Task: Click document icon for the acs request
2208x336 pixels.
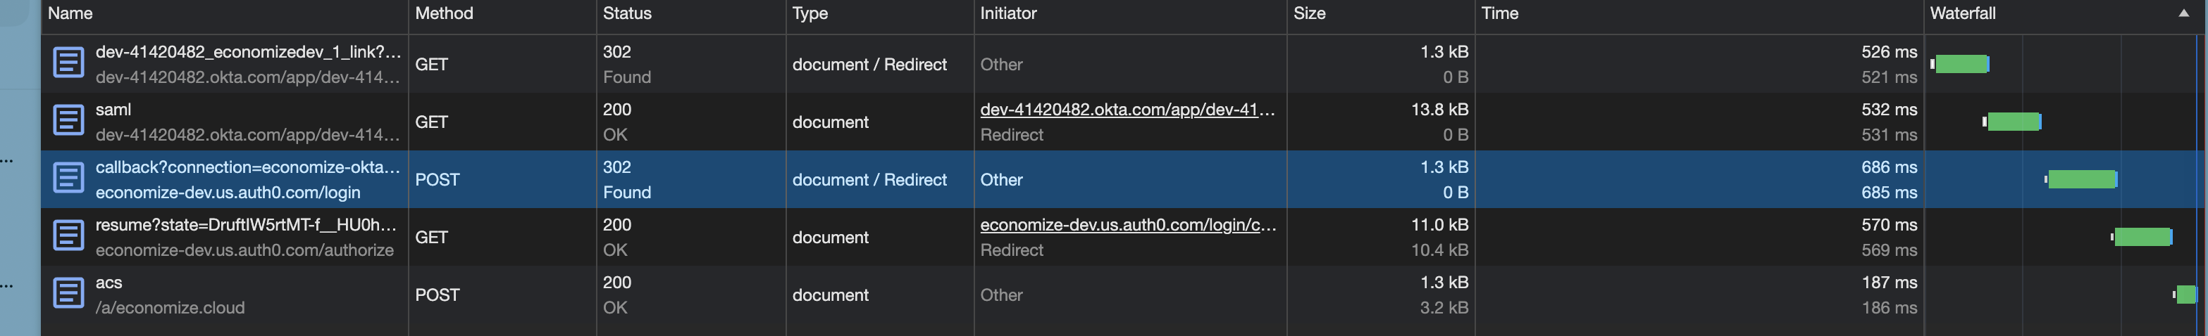Action: point(68,294)
